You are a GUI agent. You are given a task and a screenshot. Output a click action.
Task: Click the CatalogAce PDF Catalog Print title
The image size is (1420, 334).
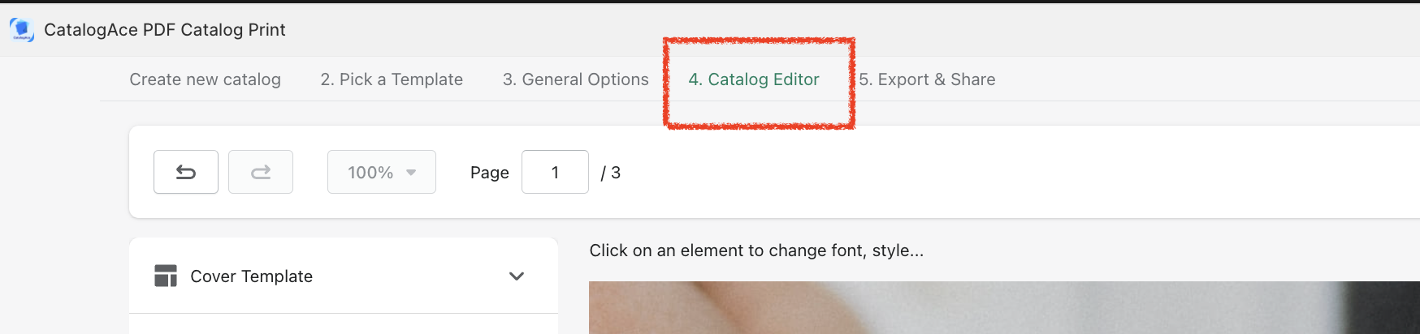(x=165, y=30)
